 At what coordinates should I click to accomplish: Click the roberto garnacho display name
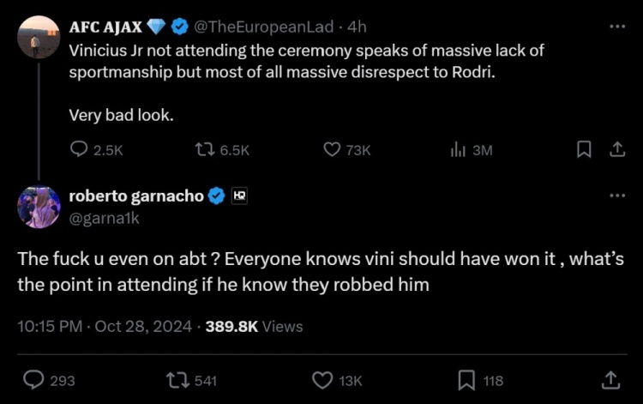(136, 196)
